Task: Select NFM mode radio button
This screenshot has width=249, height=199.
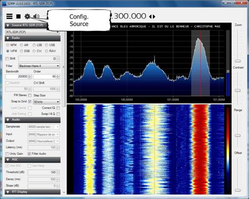Action: [x=8, y=45]
